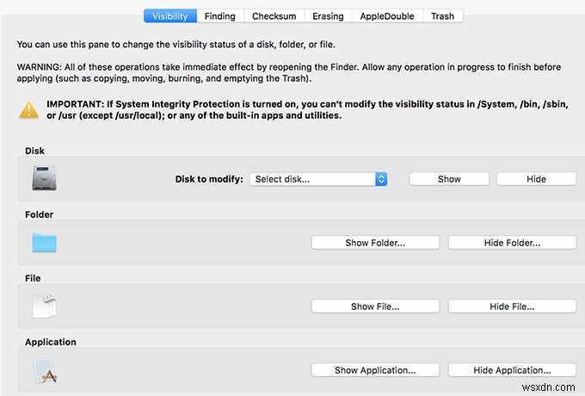This screenshot has height=396, width=585.
Task: Click the Hide Application... button
Action: (x=512, y=370)
